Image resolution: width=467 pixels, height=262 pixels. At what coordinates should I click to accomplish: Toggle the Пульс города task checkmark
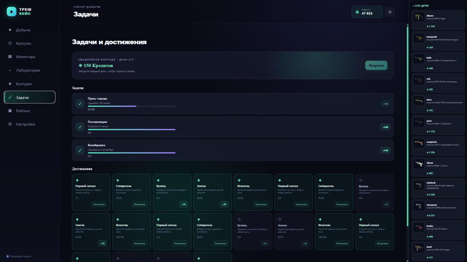(x=80, y=104)
